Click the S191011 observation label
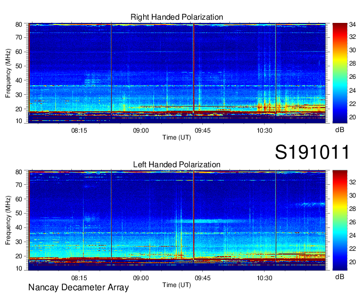 pos(312,152)
